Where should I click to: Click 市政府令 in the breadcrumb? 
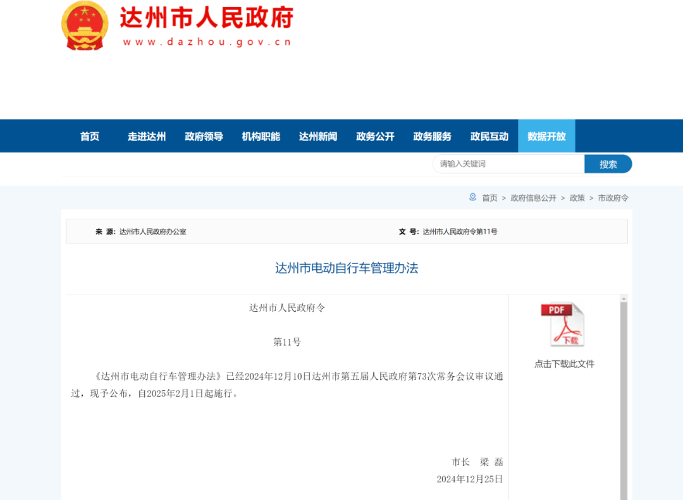(612, 197)
